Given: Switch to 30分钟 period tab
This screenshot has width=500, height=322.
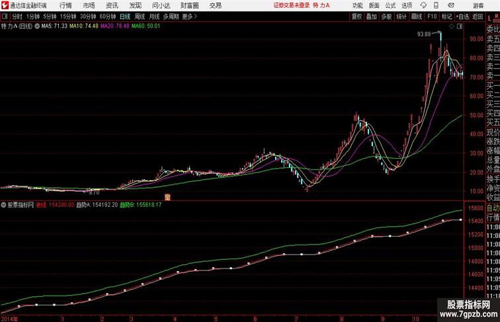Looking at the screenshot, I should pos(88,17).
